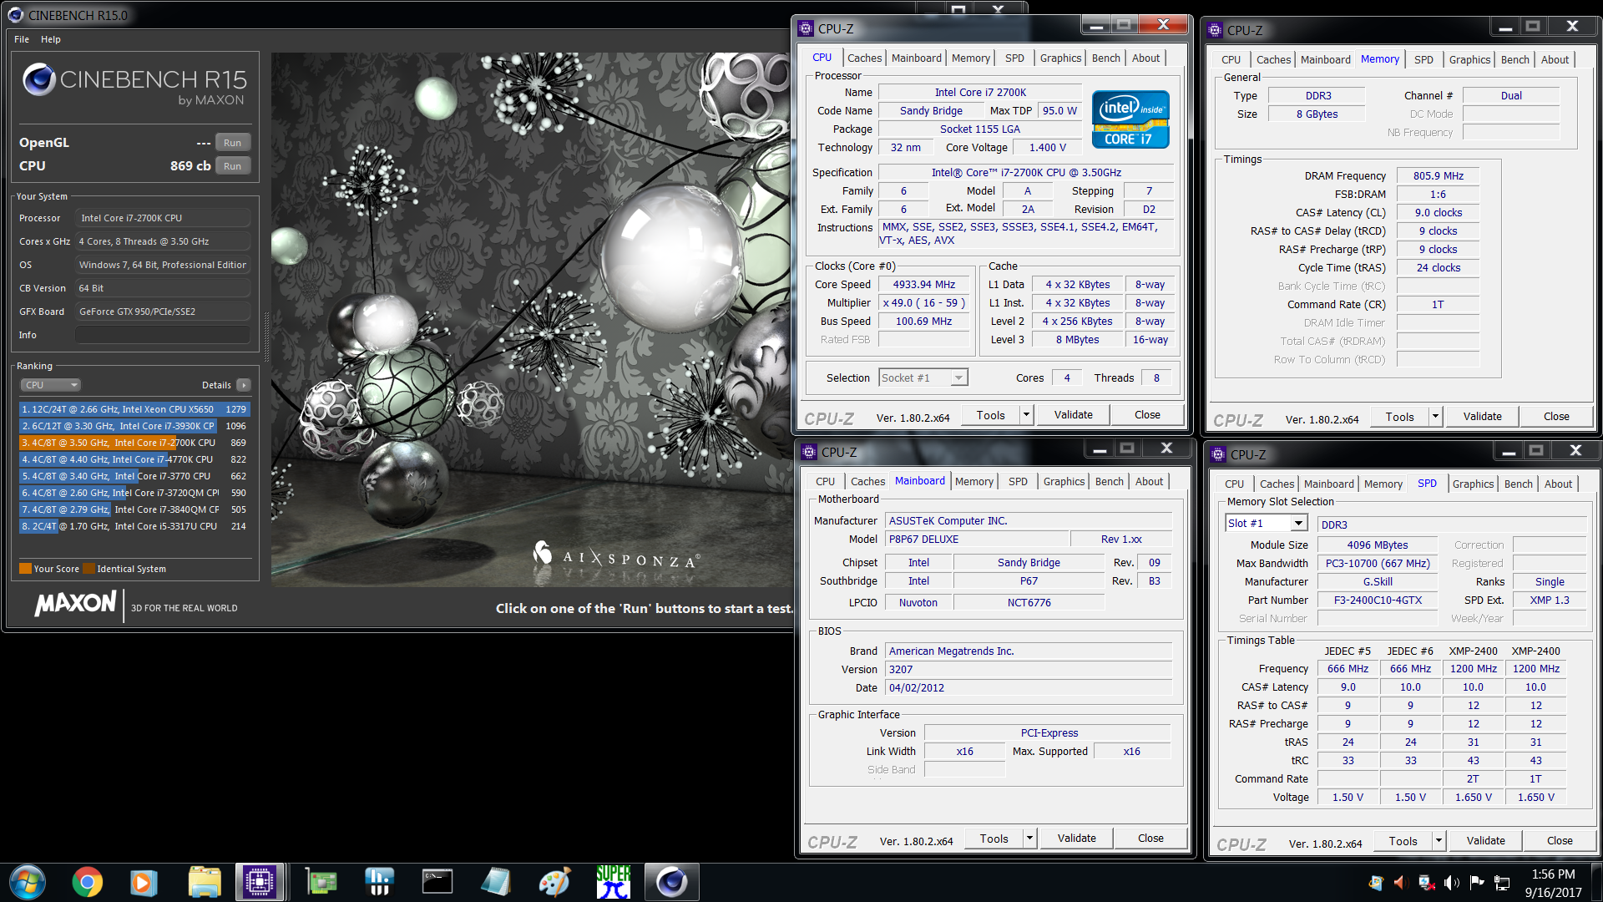Open the Socket #1 selection dropdown

pos(923,378)
